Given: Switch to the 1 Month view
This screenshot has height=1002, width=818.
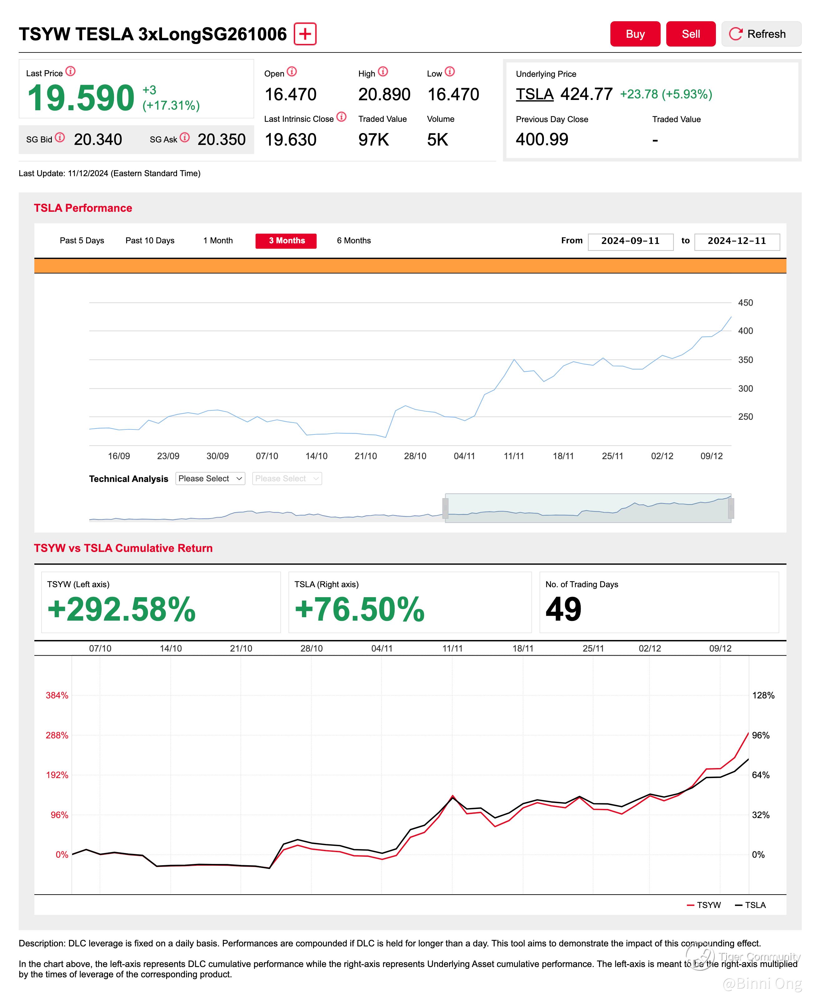Looking at the screenshot, I should point(218,241).
